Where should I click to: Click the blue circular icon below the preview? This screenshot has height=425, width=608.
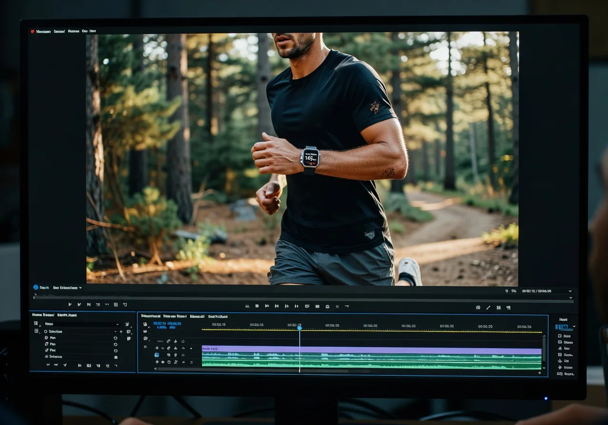36,287
